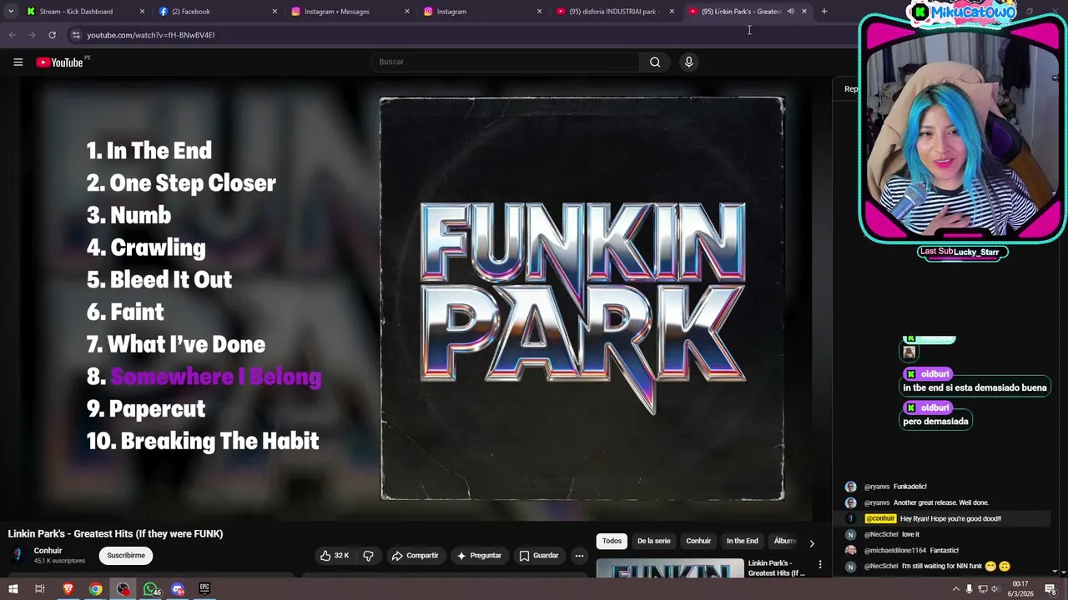Click the Suscribirme button
This screenshot has width=1068, height=600.
click(x=126, y=555)
